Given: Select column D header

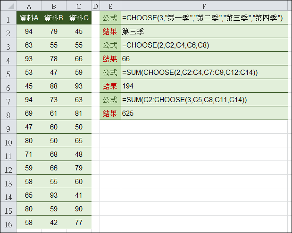Looking at the screenshot, I should pyautogui.click(x=96, y=6).
